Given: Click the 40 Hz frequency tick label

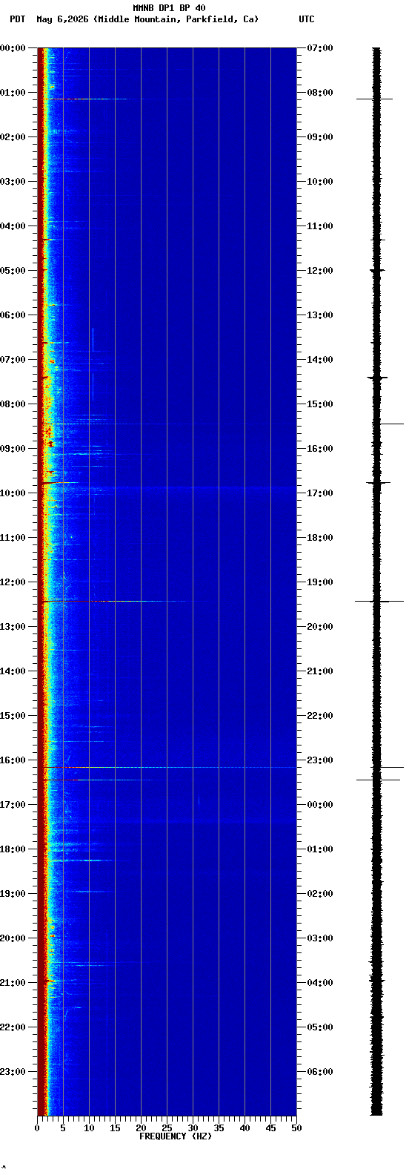Looking at the screenshot, I should click(x=245, y=1128).
